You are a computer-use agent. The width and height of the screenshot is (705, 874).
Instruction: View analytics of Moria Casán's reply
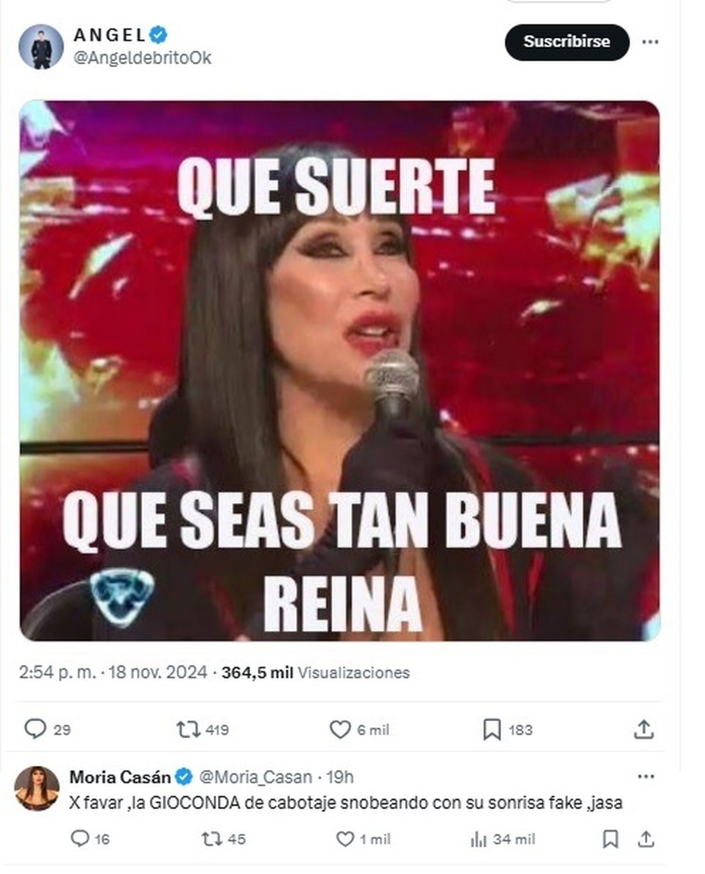click(x=478, y=839)
